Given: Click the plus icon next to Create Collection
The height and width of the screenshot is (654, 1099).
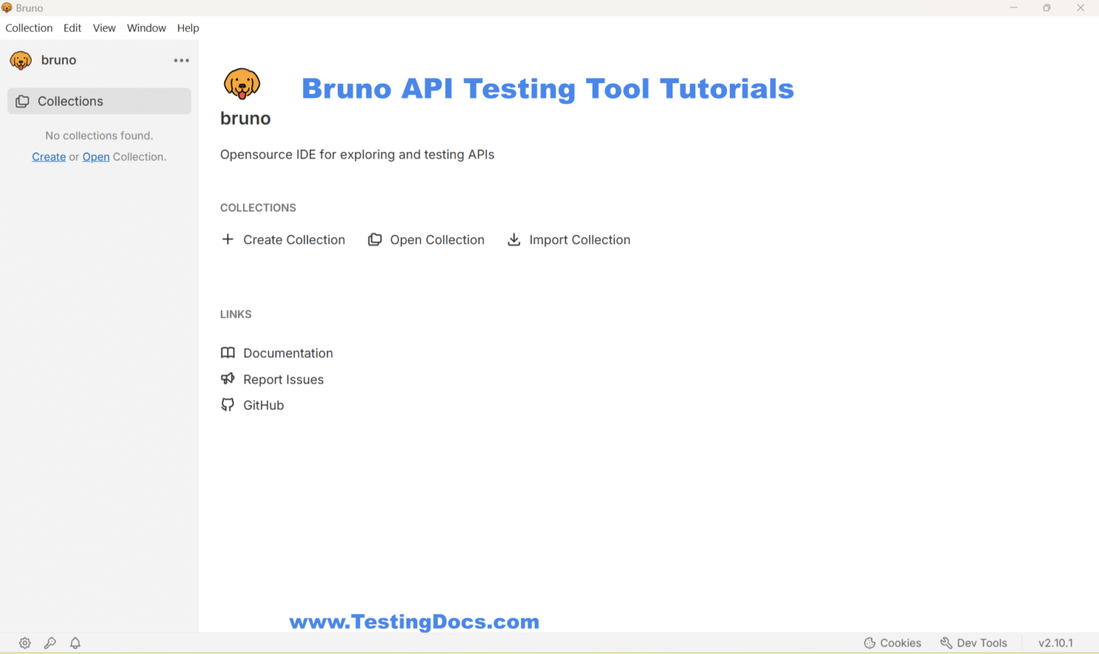Looking at the screenshot, I should click(x=228, y=239).
